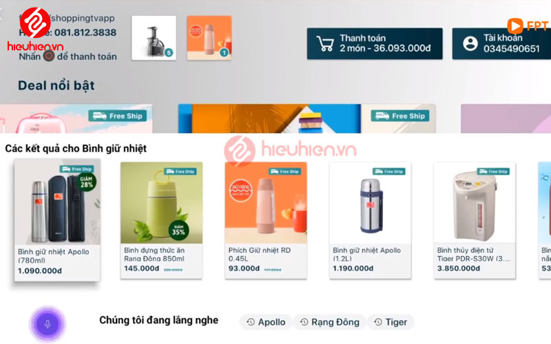Choose the Tiger search suggestion chip
This screenshot has width=551, height=344.
tap(391, 322)
